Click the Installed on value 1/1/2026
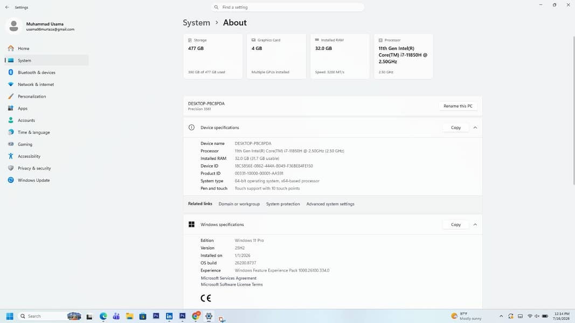This screenshot has width=575, height=323. 243,255
